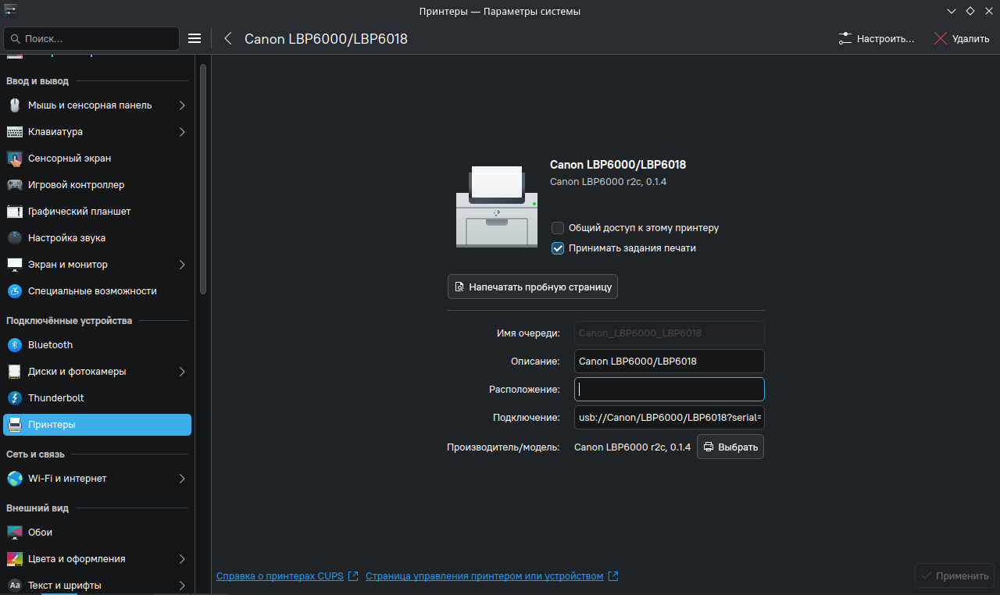
Task: Open the Справка о принтерах CUPS link
Action: click(x=280, y=576)
